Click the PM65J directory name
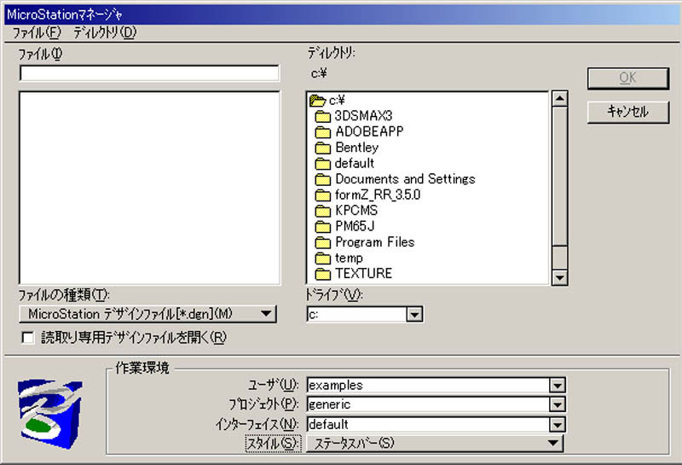This screenshot has height=465, width=682. point(355,226)
